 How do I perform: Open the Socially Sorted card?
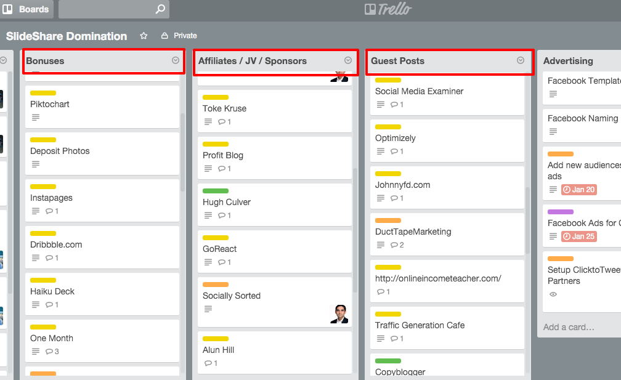[275, 302]
